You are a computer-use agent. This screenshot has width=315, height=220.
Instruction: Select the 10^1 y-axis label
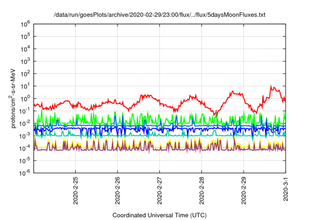(x=25, y=86)
